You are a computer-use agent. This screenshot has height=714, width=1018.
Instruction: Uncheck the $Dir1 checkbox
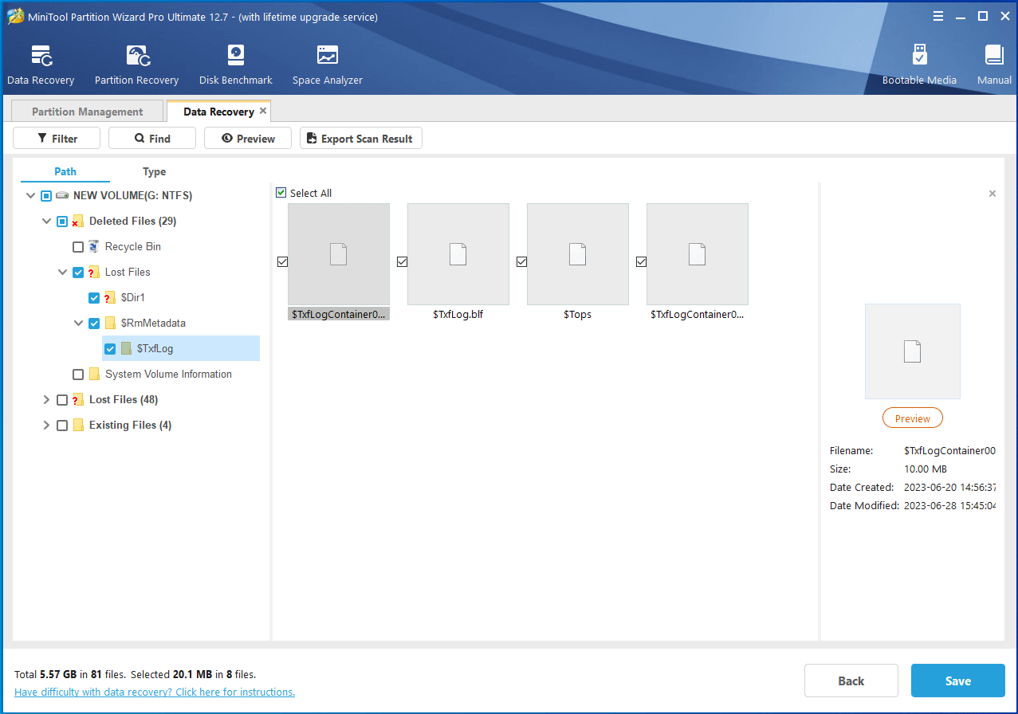tap(94, 297)
